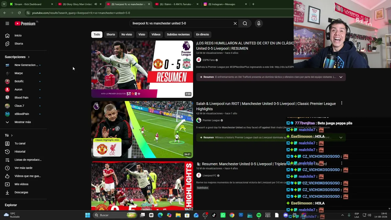Run search with the magnifying glass button

(245, 23)
